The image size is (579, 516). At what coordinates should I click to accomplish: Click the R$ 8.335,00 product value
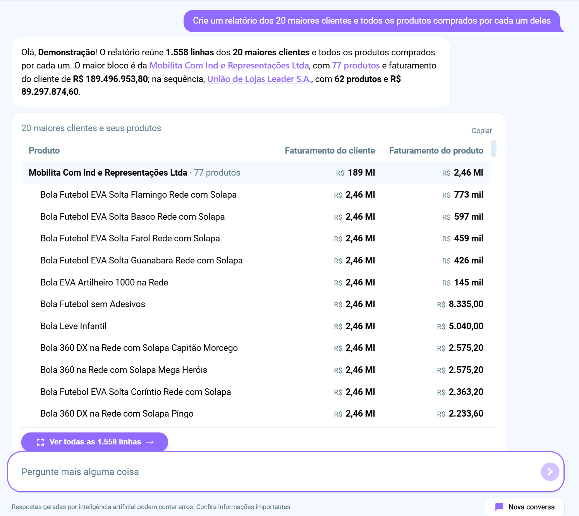pyautogui.click(x=460, y=304)
